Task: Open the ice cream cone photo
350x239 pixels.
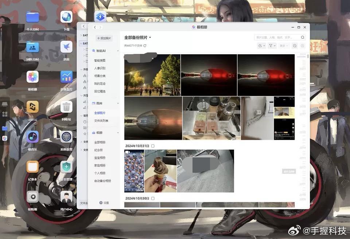Action: tap(160, 171)
